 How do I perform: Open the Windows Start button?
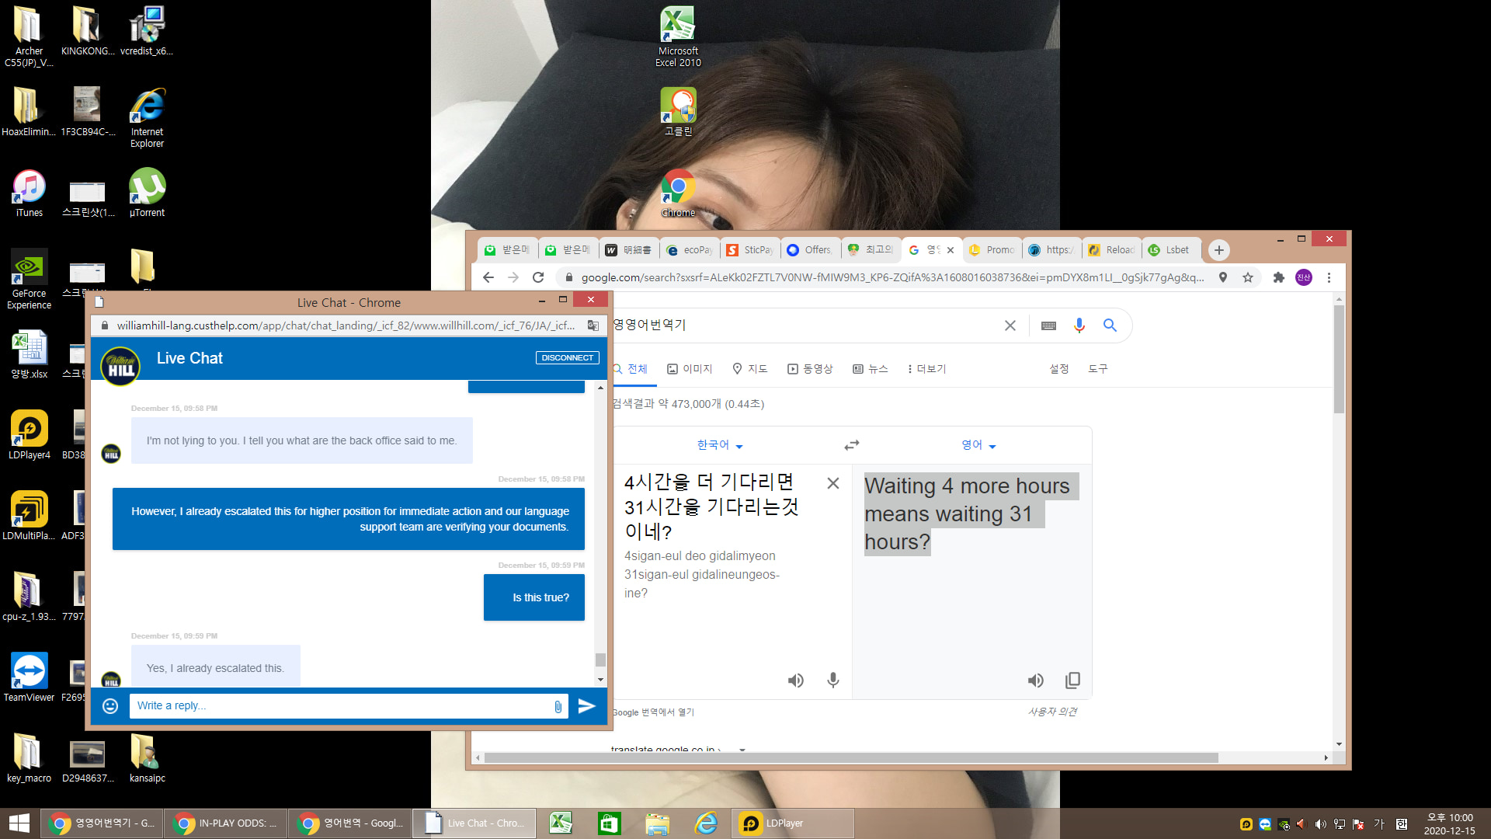point(19,823)
